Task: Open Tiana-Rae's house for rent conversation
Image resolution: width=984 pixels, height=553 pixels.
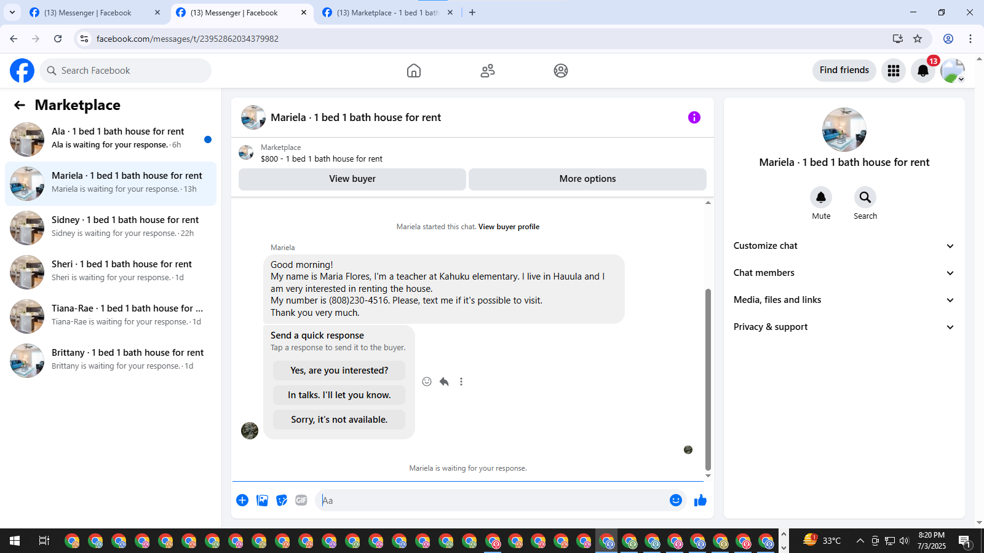Action: tap(111, 316)
